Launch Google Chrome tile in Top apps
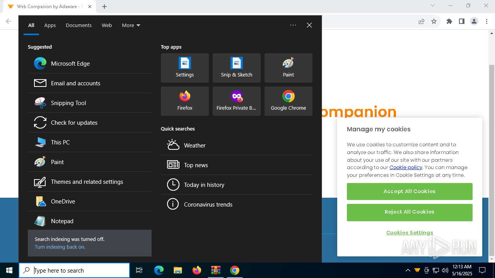 tap(288, 101)
